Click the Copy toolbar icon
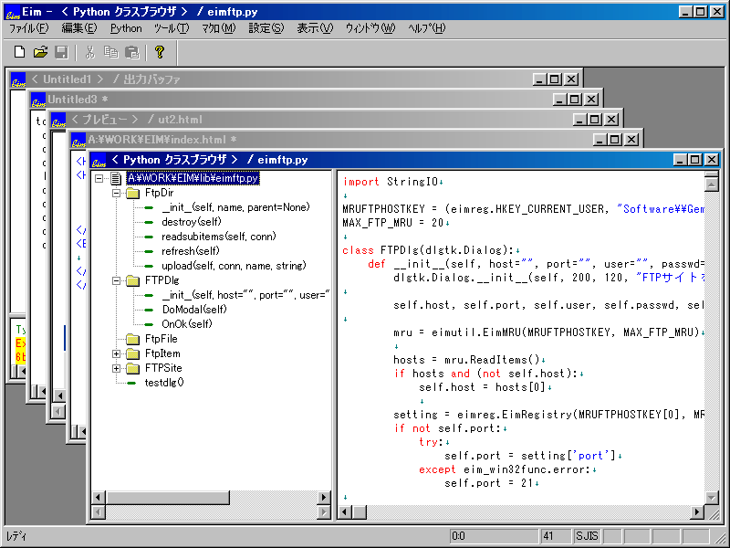This screenshot has width=730, height=548. click(x=110, y=52)
